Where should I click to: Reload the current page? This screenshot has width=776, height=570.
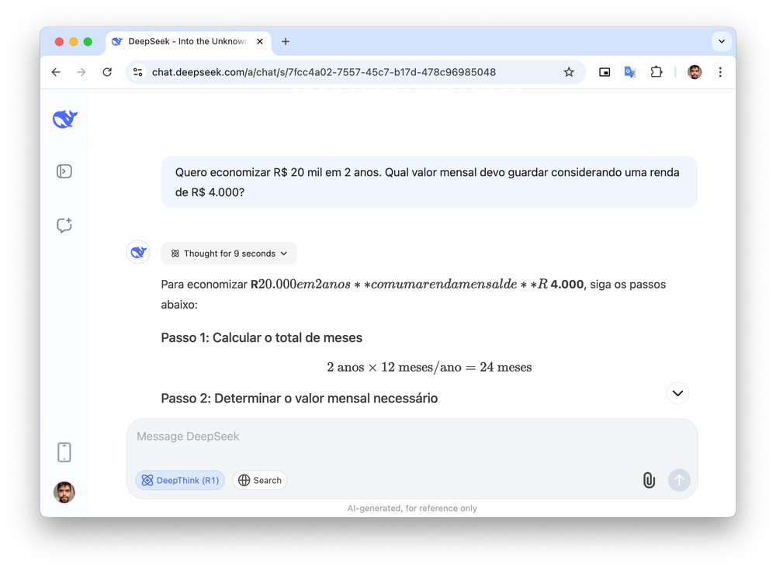107,72
